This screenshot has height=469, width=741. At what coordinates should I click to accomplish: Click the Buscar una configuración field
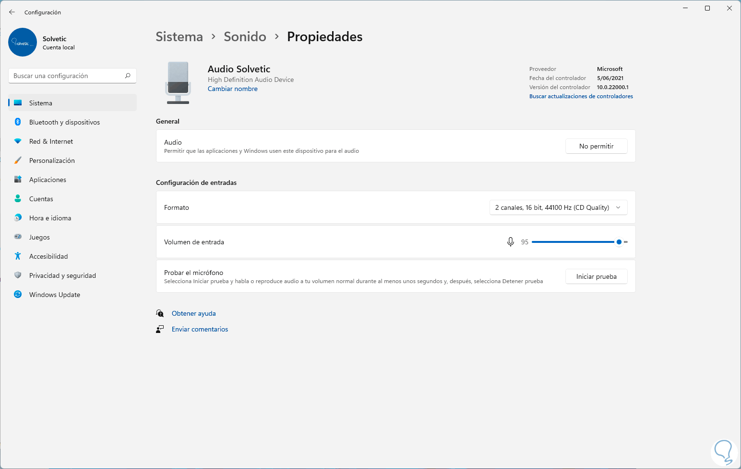tap(67, 76)
